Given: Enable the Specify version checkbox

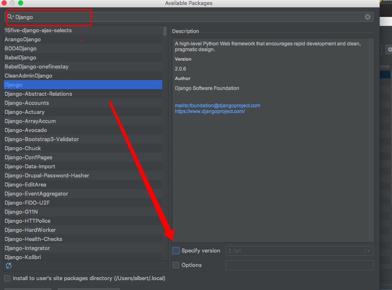Looking at the screenshot, I should 176,250.
